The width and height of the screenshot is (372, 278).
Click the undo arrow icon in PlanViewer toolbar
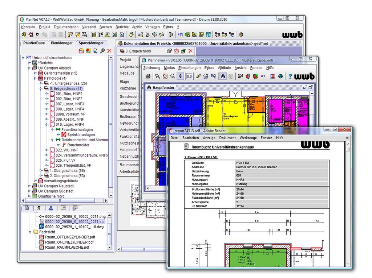coord(263,76)
